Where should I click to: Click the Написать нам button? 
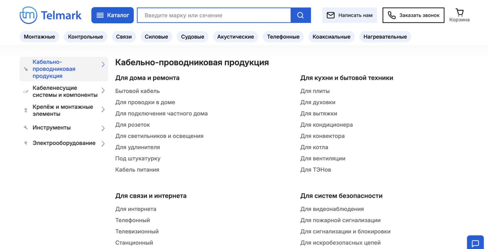tap(349, 15)
